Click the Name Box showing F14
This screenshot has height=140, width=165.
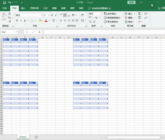8,32
